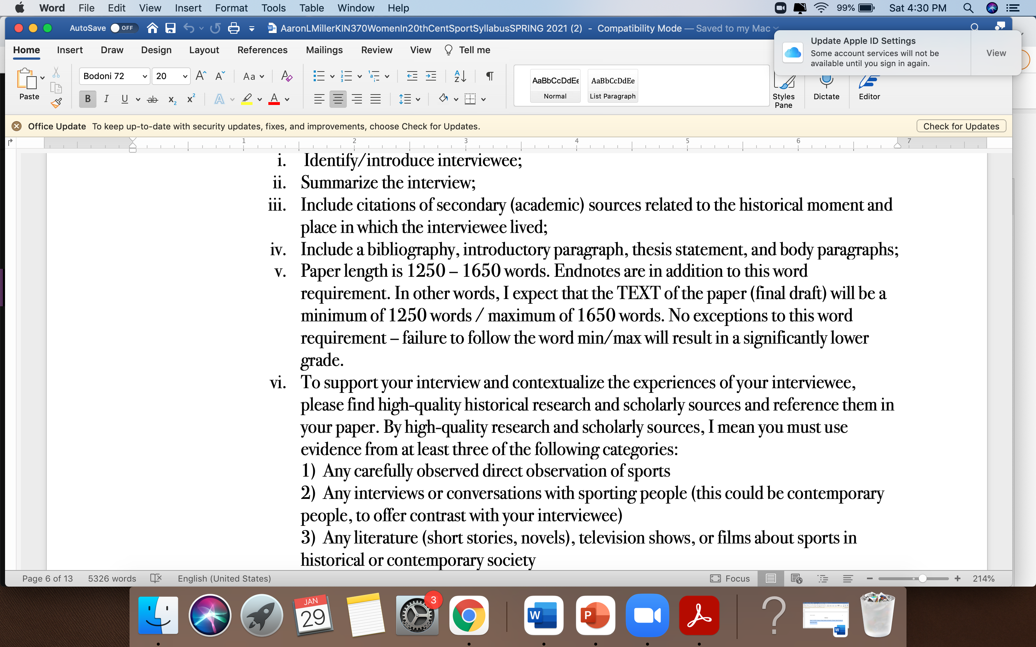Open Google Chrome from the Dock
1036x647 pixels.
pos(469,615)
